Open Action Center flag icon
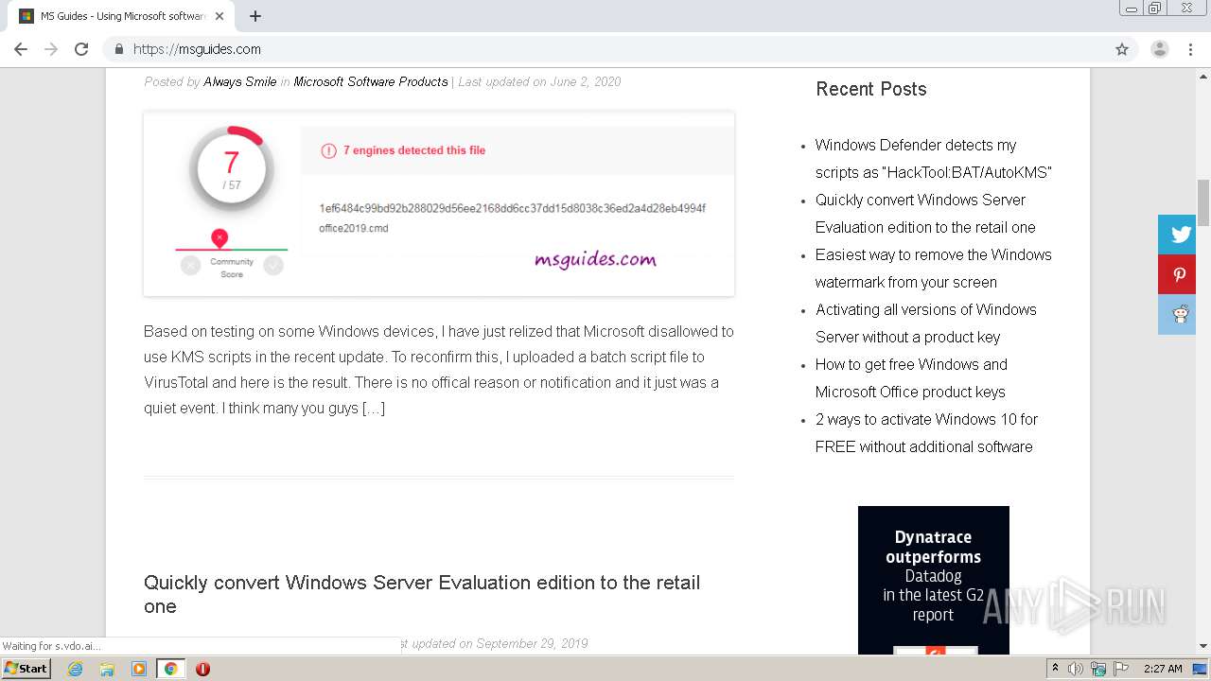Screen dimensions: 1211x681 click(1121, 669)
